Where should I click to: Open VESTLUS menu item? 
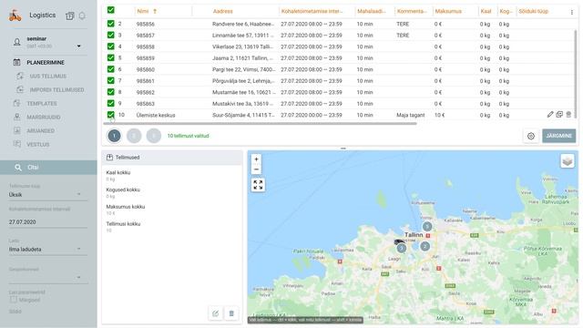[x=37, y=144]
